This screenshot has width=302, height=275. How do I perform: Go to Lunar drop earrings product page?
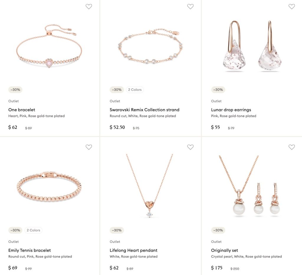point(231,110)
